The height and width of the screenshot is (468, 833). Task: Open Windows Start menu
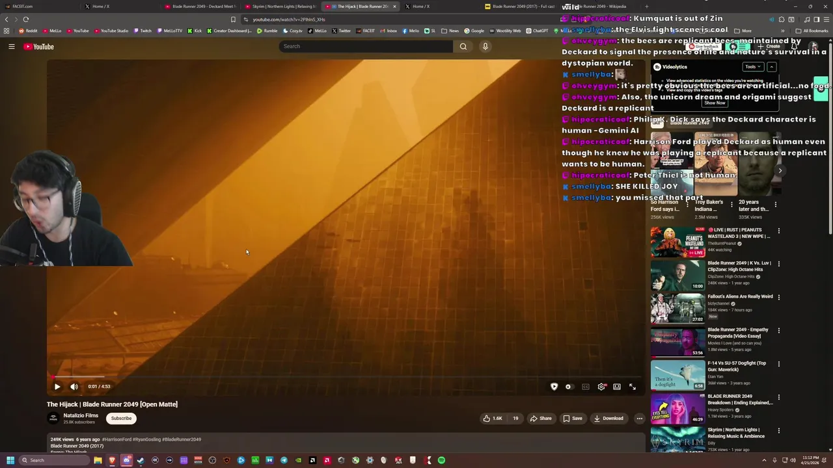[x=10, y=460]
